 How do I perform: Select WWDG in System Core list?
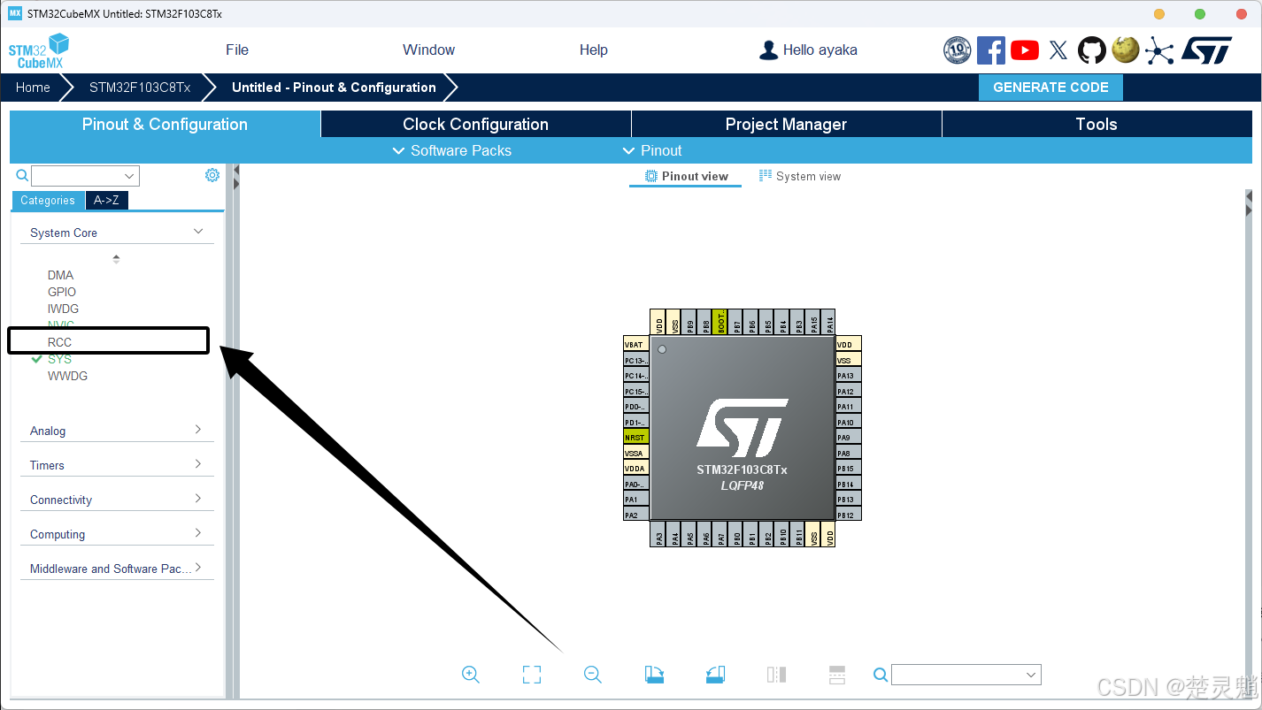point(68,376)
